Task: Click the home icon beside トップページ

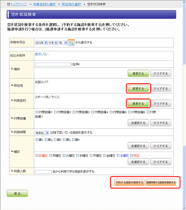Action: pyautogui.click(x=9, y=4)
